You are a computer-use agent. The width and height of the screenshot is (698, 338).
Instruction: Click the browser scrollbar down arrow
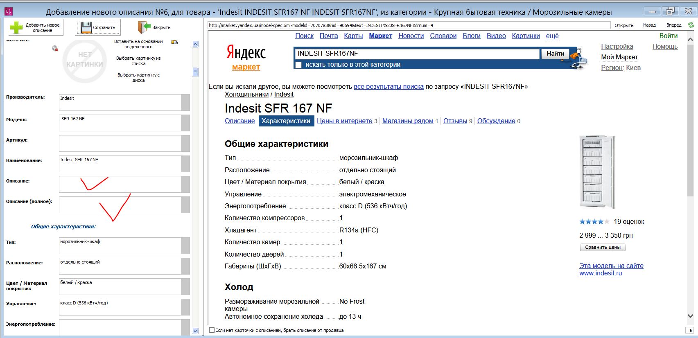click(x=690, y=316)
